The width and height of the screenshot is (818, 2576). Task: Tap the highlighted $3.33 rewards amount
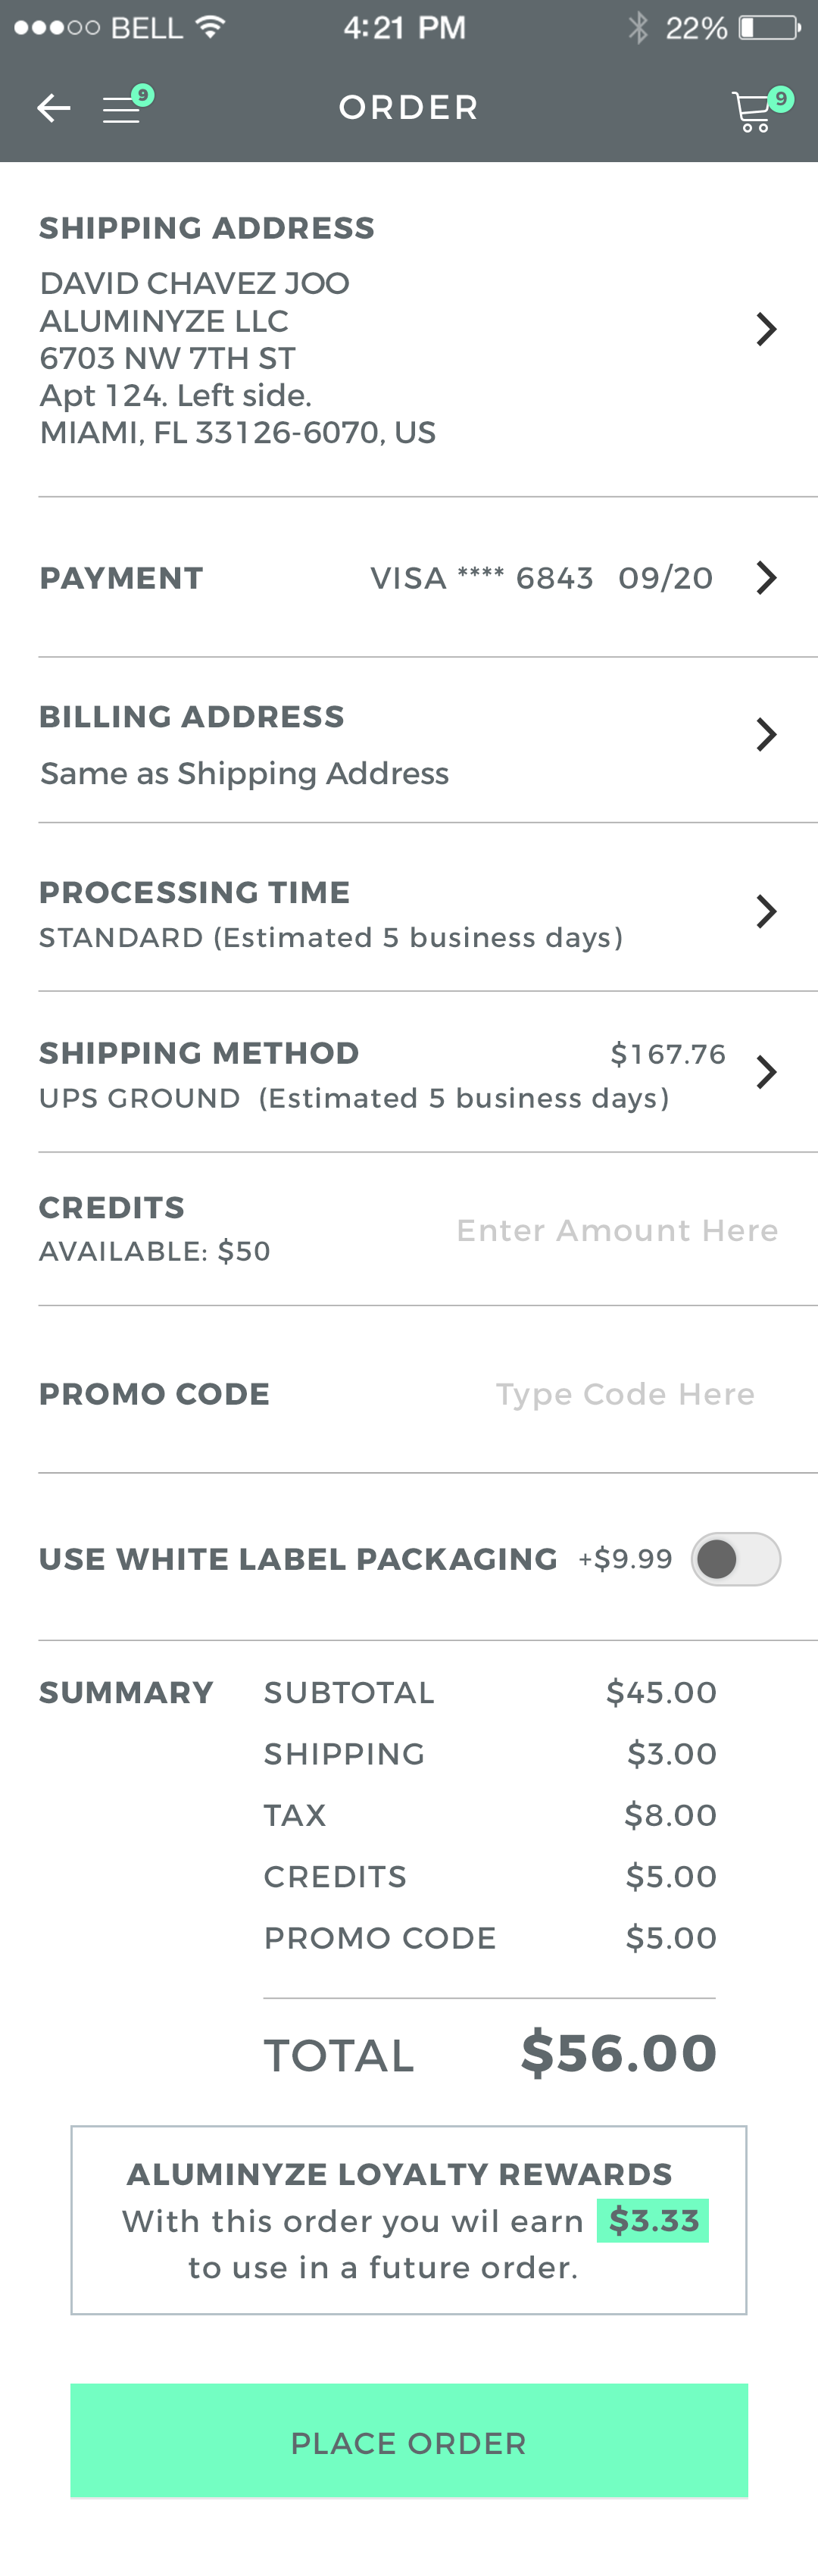(x=653, y=2221)
